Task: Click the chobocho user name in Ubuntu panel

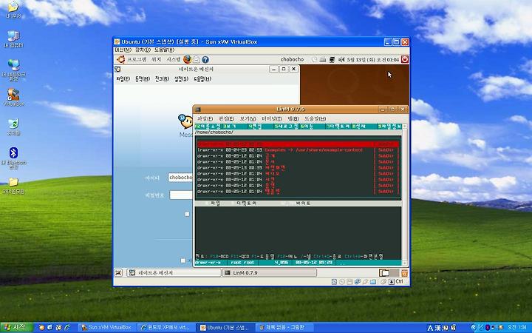Action: pos(292,59)
